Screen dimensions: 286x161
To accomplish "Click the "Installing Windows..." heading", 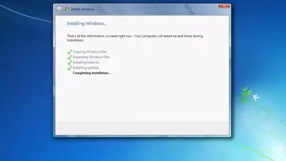I will pyautogui.click(x=87, y=24).
